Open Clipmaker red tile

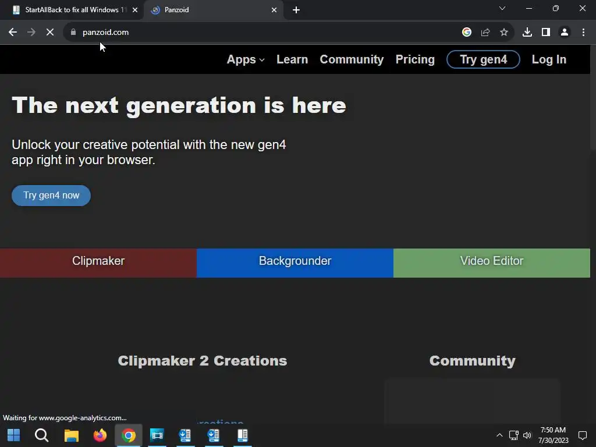(98, 262)
